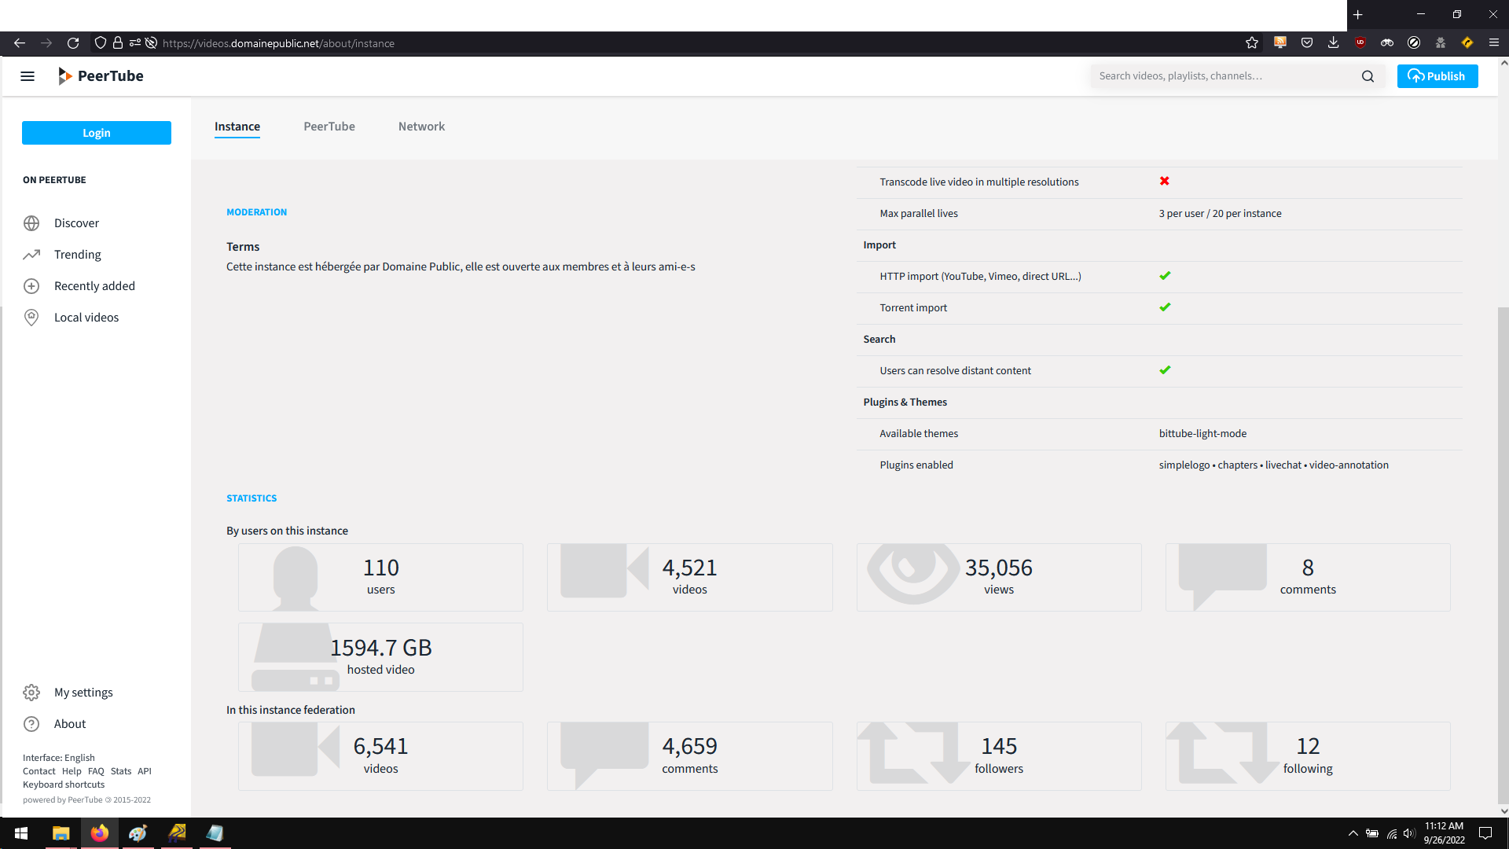Open the uBlock Origin extension icon
This screenshot has height=849, width=1509.
(x=1360, y=43)
